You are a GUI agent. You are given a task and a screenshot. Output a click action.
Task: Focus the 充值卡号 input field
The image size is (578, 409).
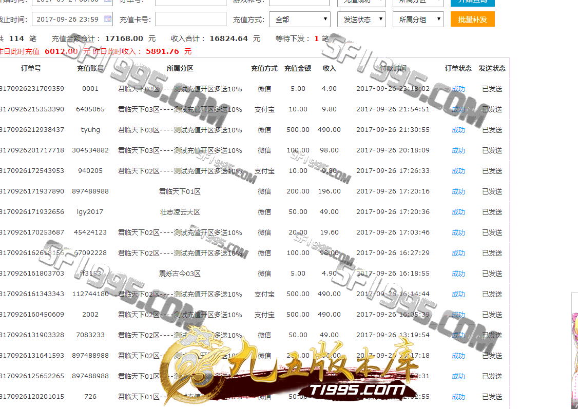[191, 19]
